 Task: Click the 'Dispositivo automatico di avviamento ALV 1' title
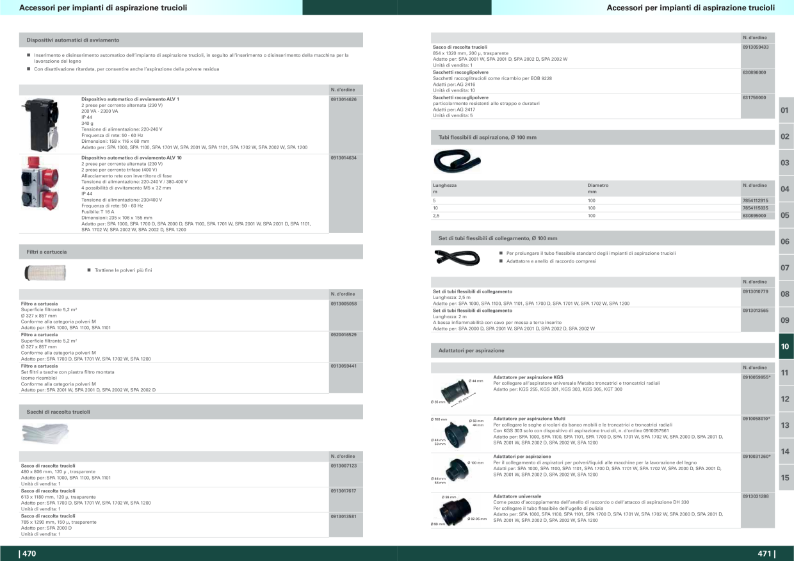(130, 99)
